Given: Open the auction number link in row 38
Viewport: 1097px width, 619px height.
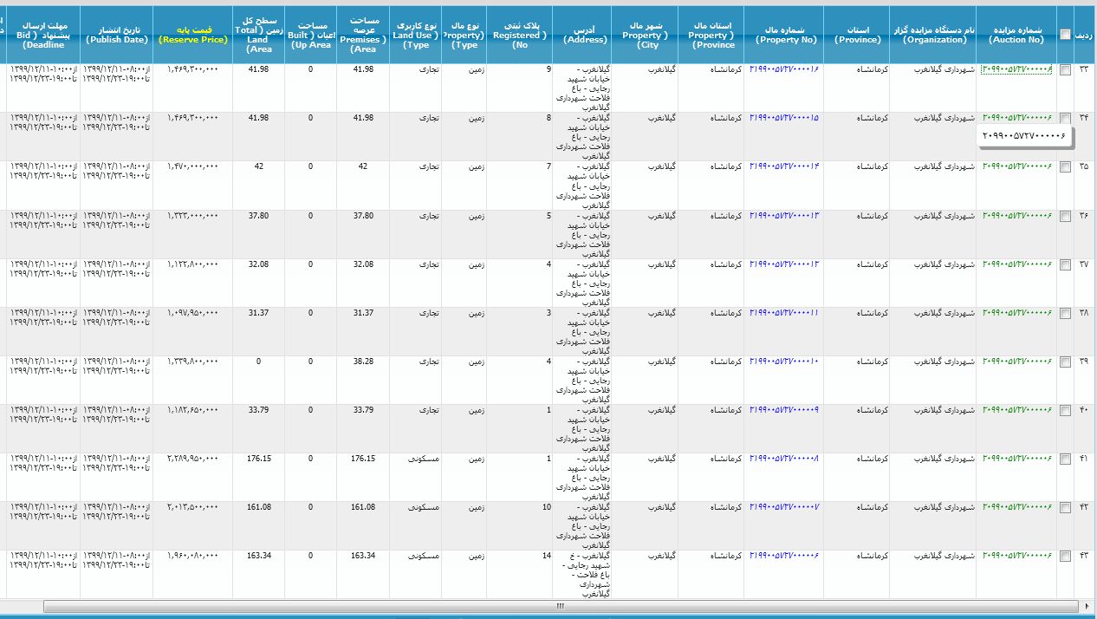Looking at the screenshot, I should pyautogui.click(x=1017, y=312).
